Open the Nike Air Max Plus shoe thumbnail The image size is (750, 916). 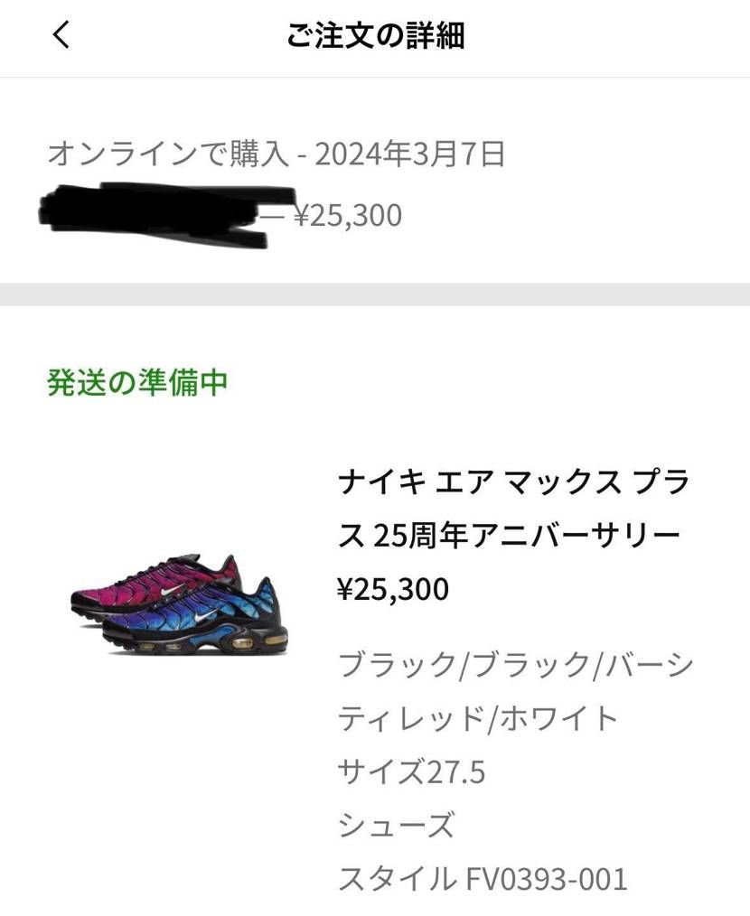pyautogui.click(x=180, y=605)
